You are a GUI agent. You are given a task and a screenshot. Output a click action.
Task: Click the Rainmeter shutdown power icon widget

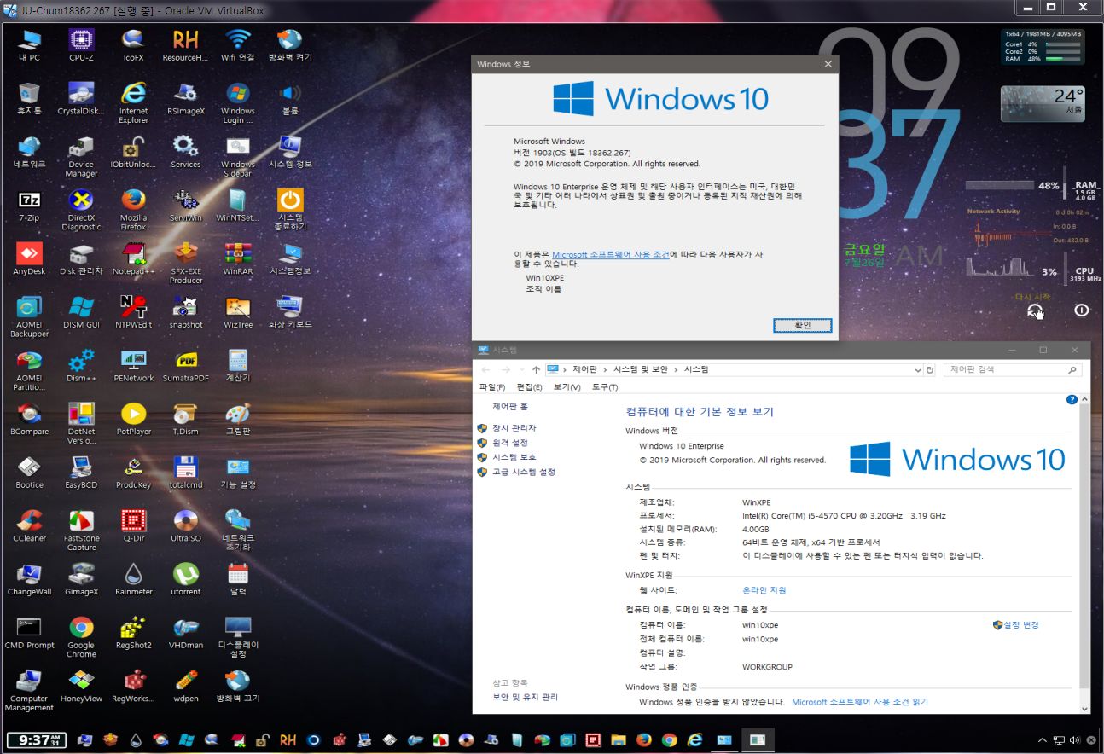click(1081, 310)
